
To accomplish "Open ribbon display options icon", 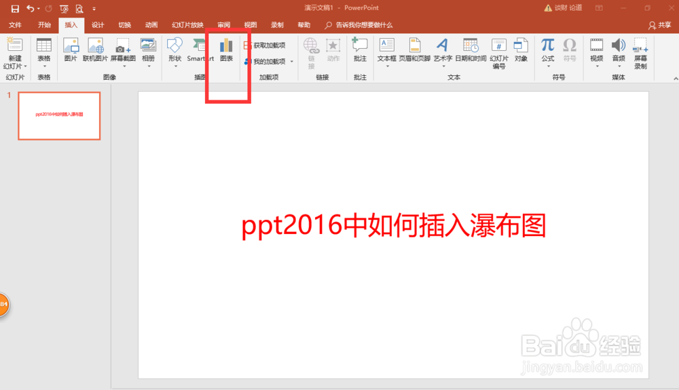I will 599,7.
